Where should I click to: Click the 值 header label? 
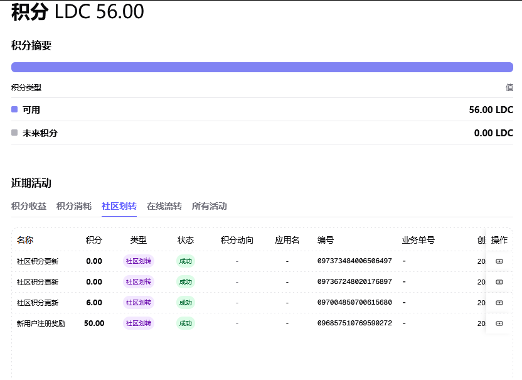(509, 88)
